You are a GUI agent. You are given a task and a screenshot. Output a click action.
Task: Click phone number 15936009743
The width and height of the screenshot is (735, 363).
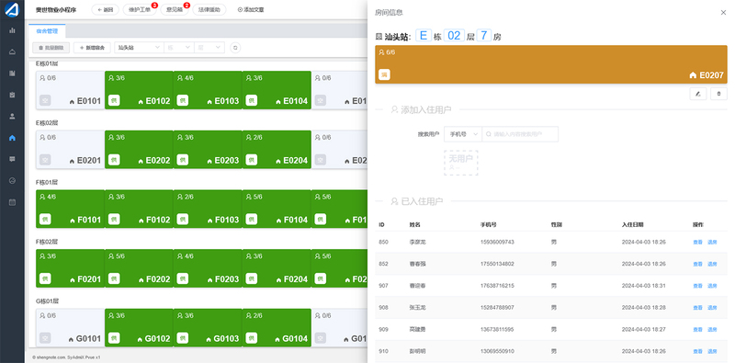[x=497, y=243]
